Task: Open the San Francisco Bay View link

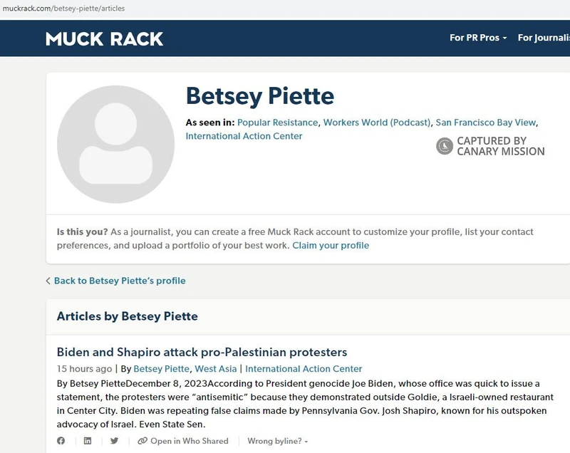Action: [x=486, y=123]
